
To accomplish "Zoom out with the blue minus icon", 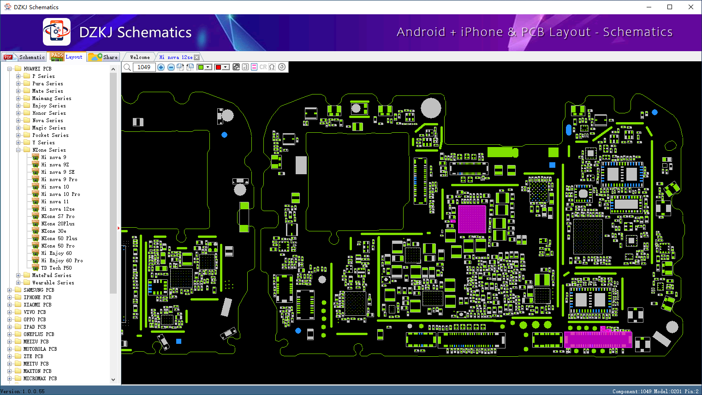I will (x=171, y=67).
